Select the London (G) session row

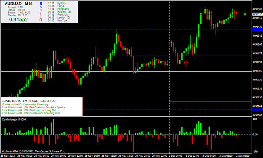pos(59,17)
